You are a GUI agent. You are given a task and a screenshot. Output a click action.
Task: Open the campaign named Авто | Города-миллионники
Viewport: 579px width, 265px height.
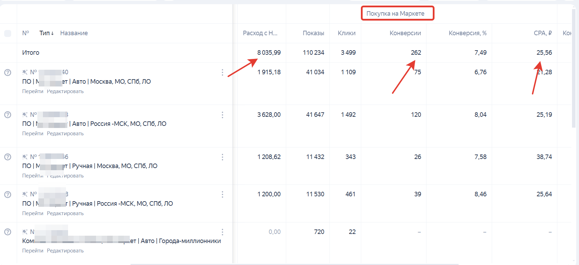click(x=121, y=241)
